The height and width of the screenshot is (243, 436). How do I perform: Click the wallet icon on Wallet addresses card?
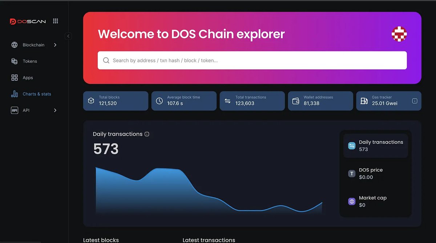tap(296, 101)
